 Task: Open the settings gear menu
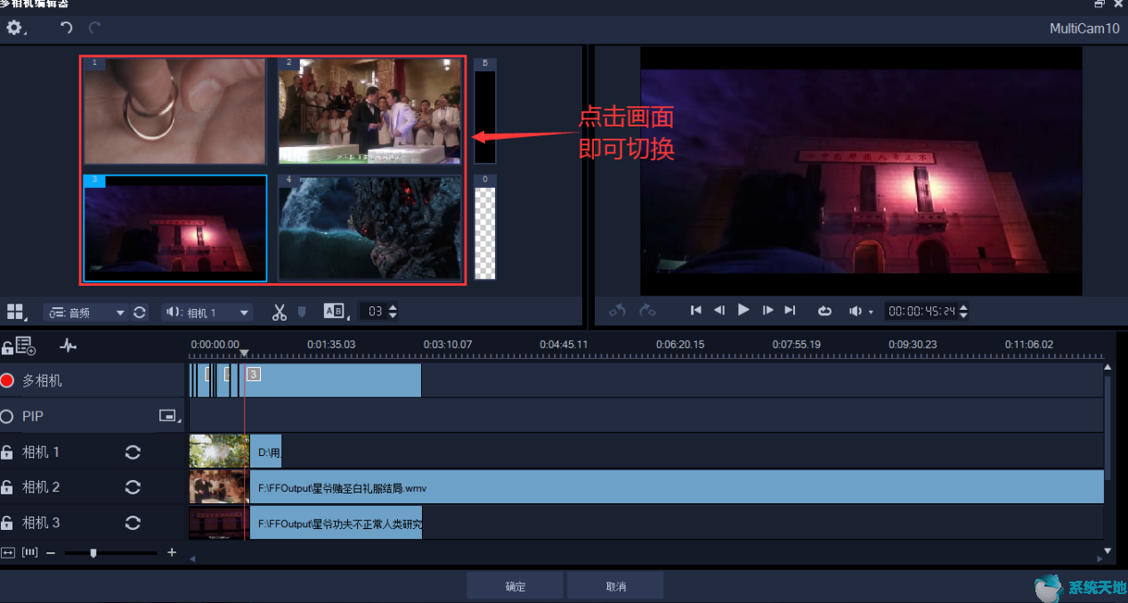(14, 28)
